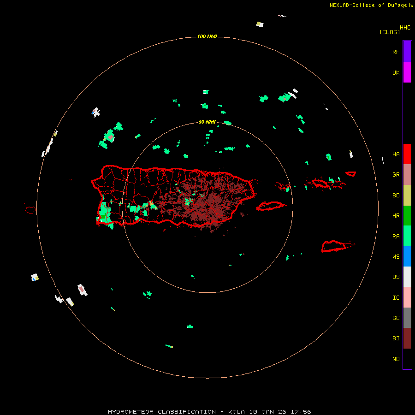Click the RF legend label
Image resolution: width=415 pixels, height=415 pixels.
396,52
